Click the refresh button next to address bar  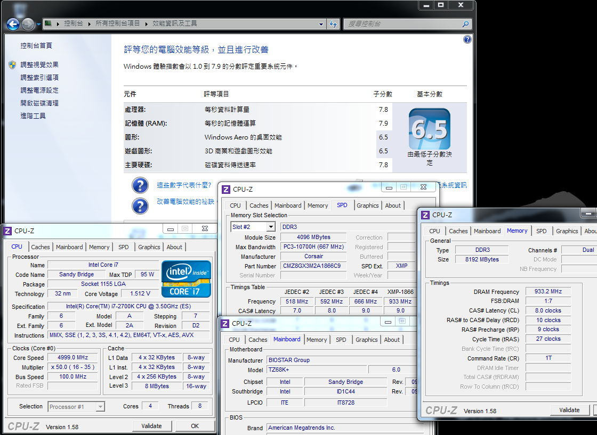tap(333, 24)
